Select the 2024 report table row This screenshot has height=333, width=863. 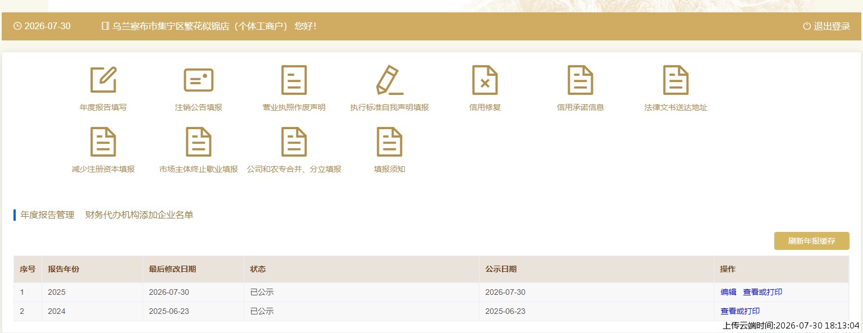coord(431,311)
